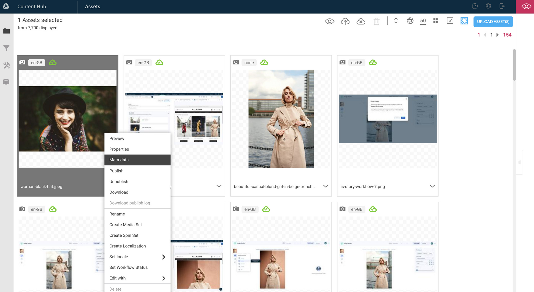The height and width of the screenshot is (292, 534).
Task: Go to the previous page arrow
Action: [485, 35]
